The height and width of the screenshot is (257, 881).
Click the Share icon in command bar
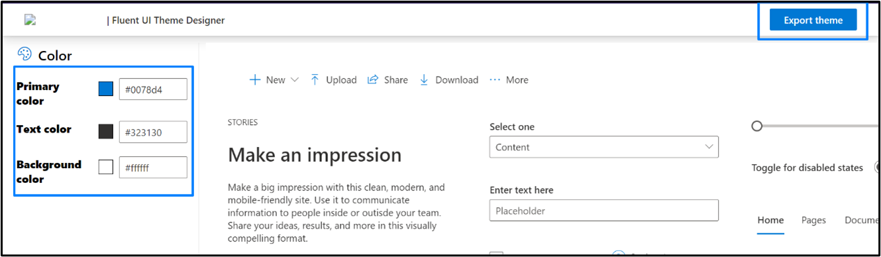coord(373,79)
